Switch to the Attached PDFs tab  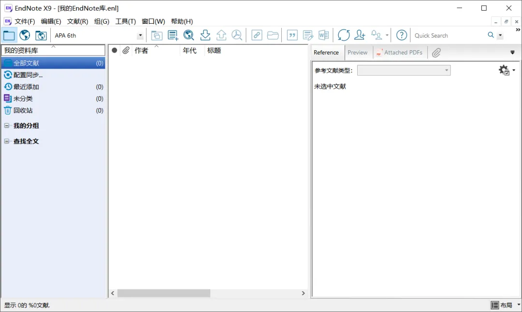400,53
